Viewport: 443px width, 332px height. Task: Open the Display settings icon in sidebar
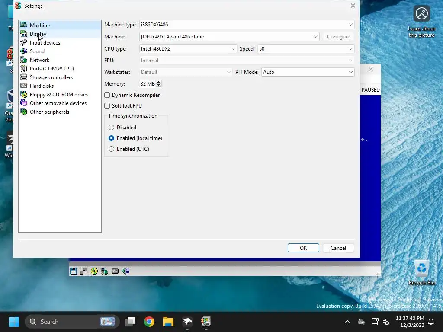[24, 34]
